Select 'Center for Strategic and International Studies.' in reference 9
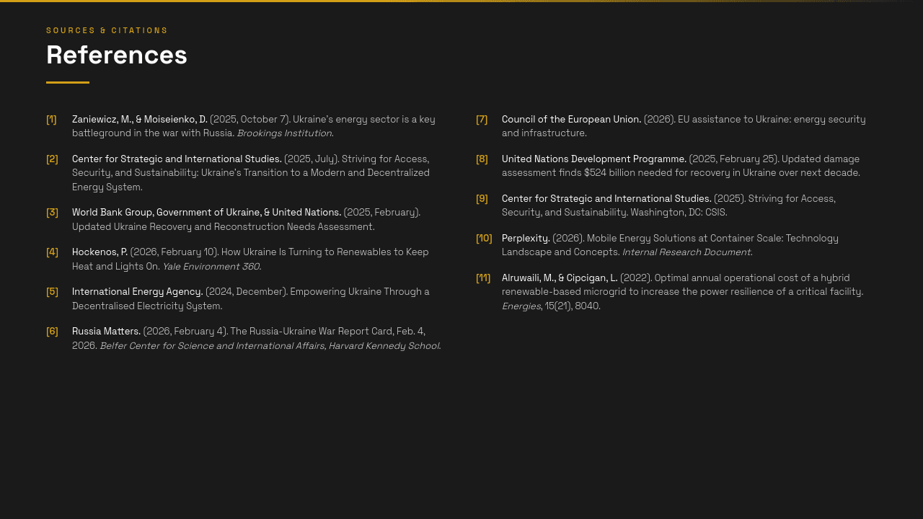 (606, 199)
